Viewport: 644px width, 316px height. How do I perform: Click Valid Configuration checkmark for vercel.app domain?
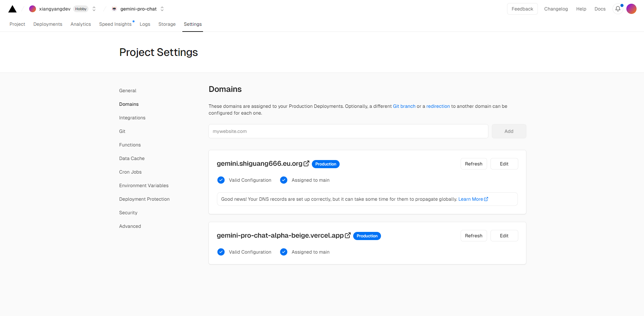coord(221,252)
